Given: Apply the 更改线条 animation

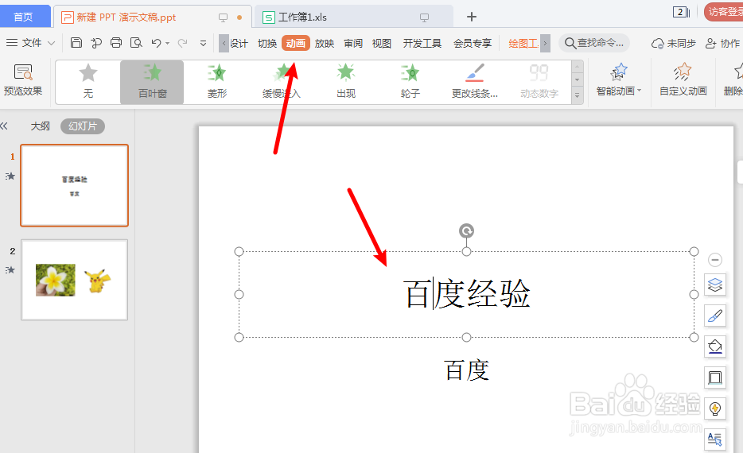Looking at the screenshot, I should pyautogui.click(x=474, y=81).
